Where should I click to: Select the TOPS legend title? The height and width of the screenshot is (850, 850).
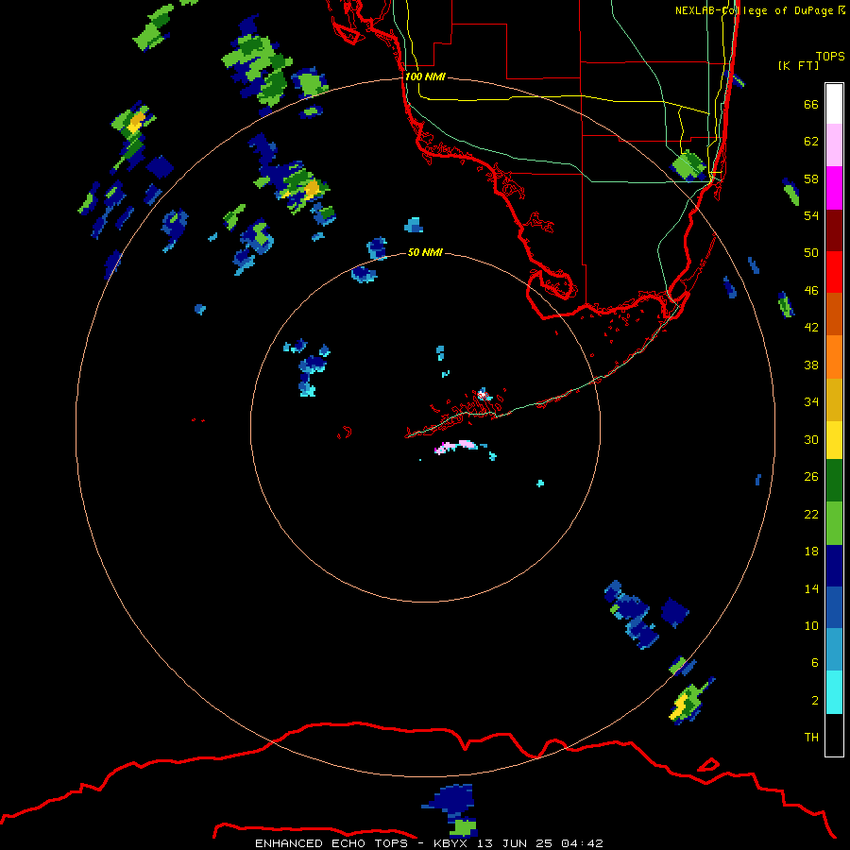click(x=830, y=57)
